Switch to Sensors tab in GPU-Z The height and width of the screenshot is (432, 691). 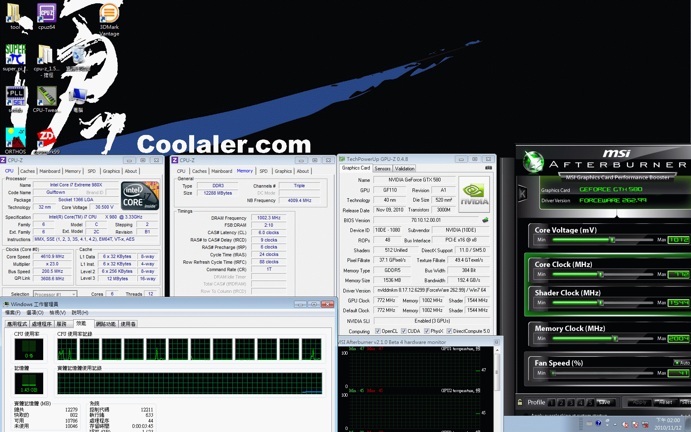coord(383,169)
